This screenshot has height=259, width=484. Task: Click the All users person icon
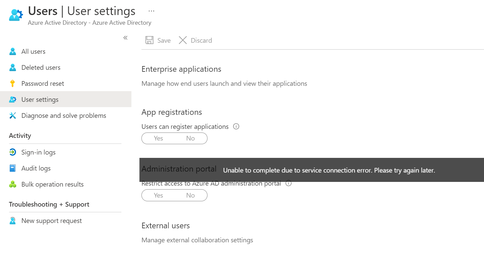tap(13, 51)
